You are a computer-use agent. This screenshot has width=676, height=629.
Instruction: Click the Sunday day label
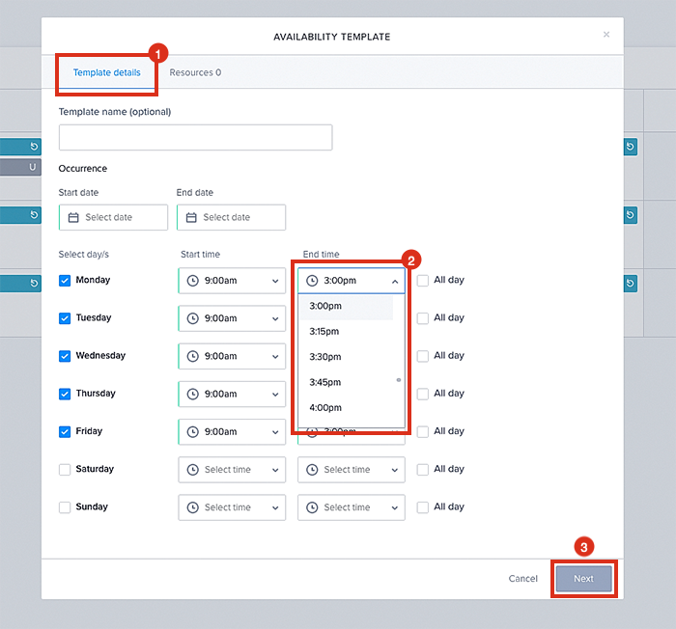click(x=92, y=506)
